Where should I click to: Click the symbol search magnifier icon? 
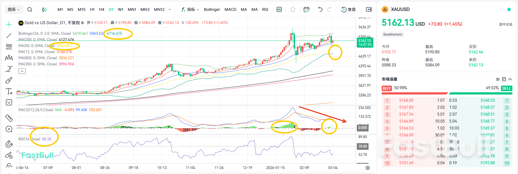tap(30, 9)
